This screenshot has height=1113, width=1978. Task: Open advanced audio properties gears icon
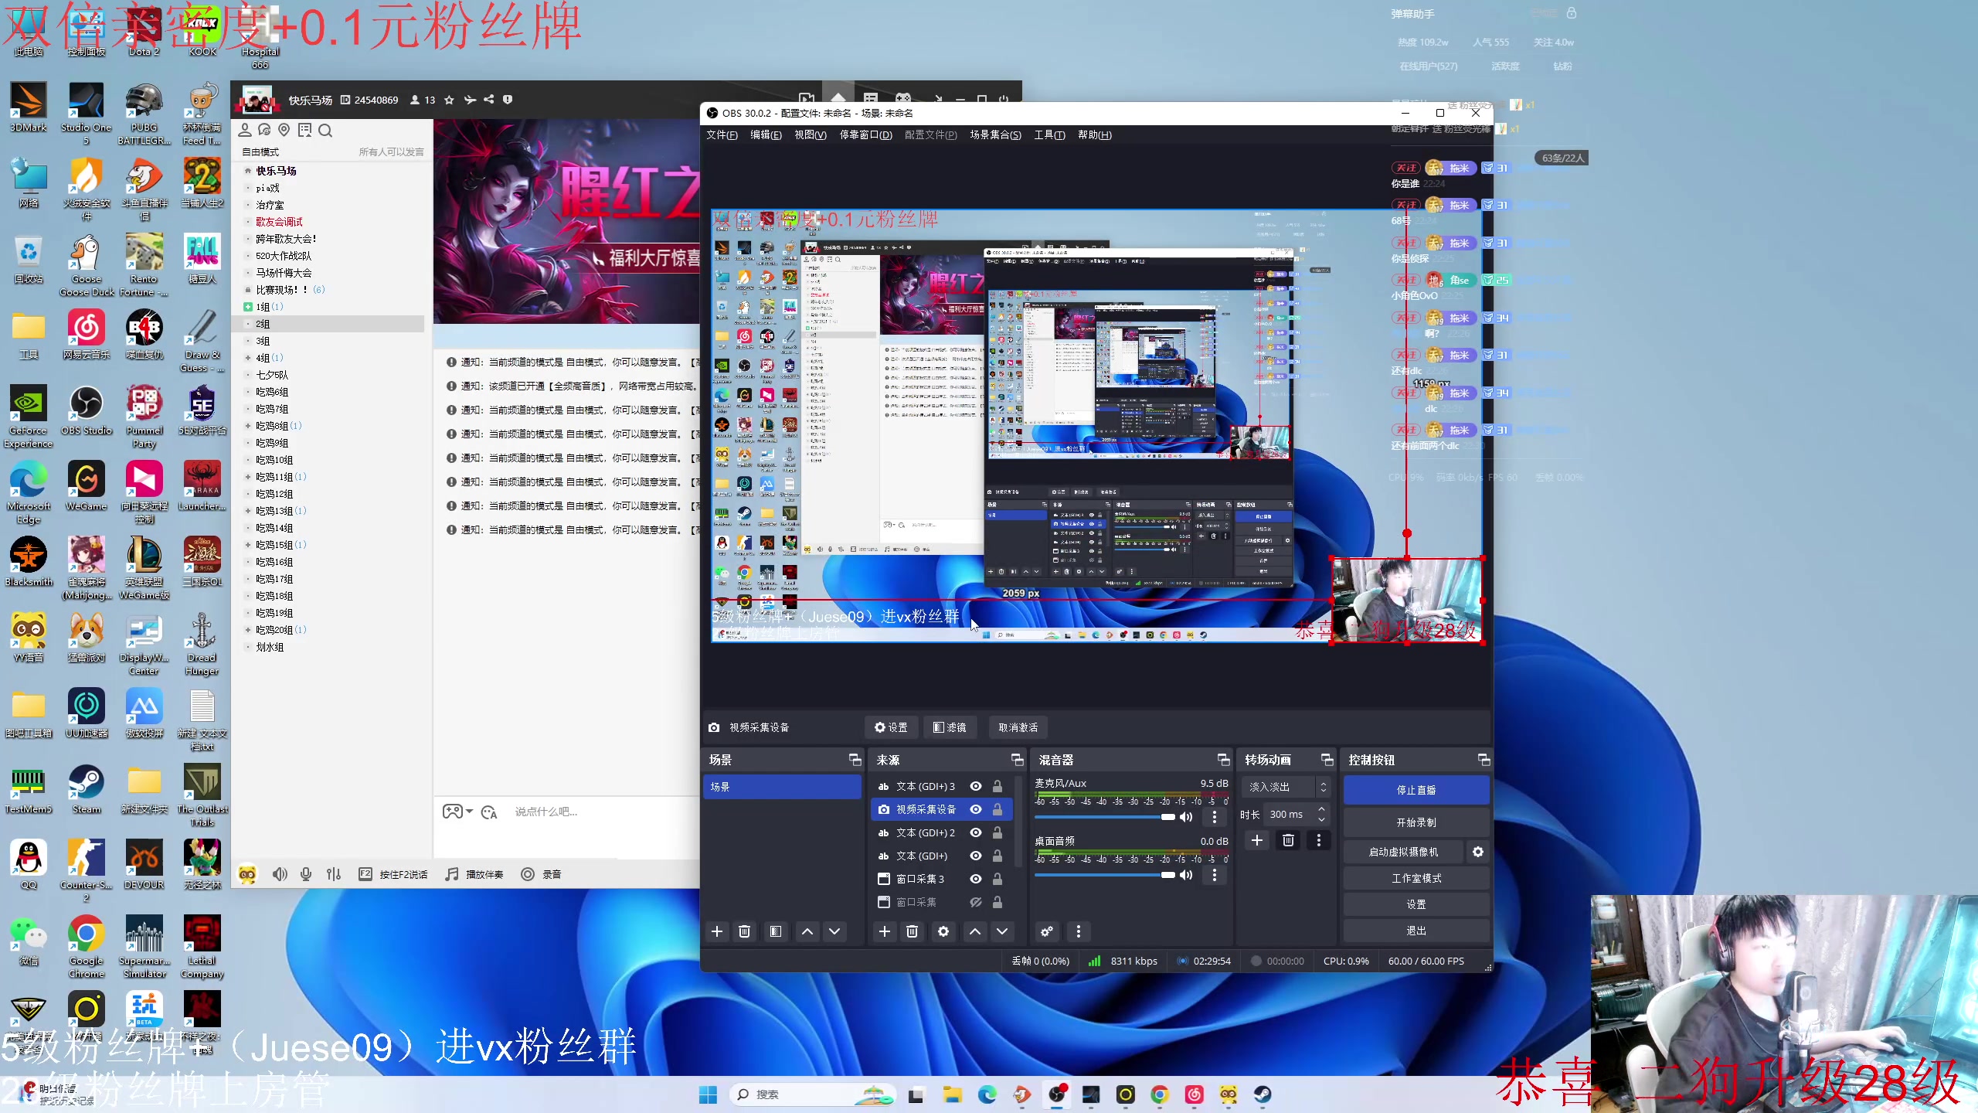pyautogui.click(x=1046, y=931)
